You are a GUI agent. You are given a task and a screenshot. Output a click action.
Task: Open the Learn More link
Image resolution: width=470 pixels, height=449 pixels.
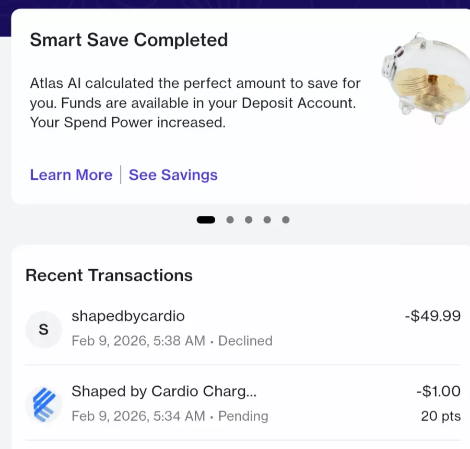pyautogui.click(x=71, y=175)
